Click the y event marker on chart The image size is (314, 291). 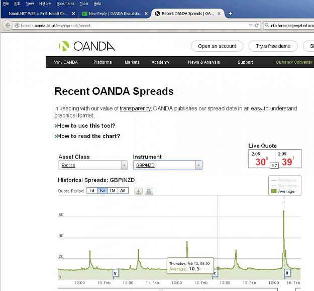point(116,273)
